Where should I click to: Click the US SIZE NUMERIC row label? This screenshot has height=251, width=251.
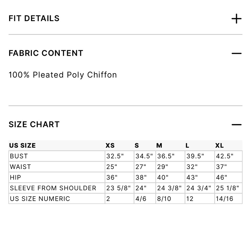pyautogui.click(x=40, y=199)
